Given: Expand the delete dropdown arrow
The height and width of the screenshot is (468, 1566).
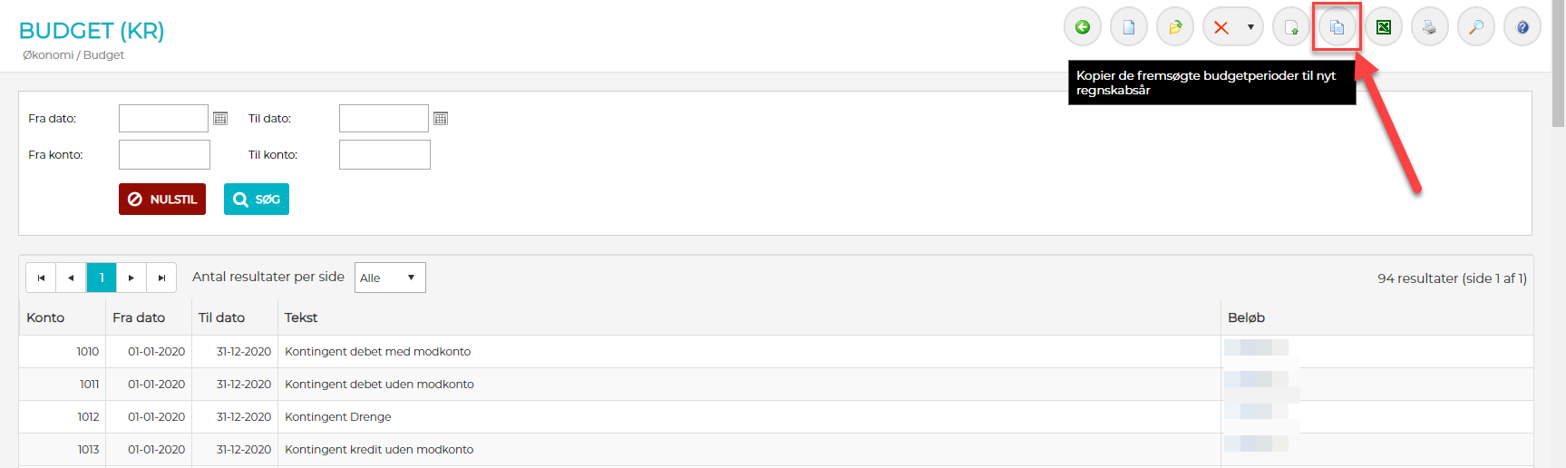Looking at the screenshot, I should (1250, 27).
